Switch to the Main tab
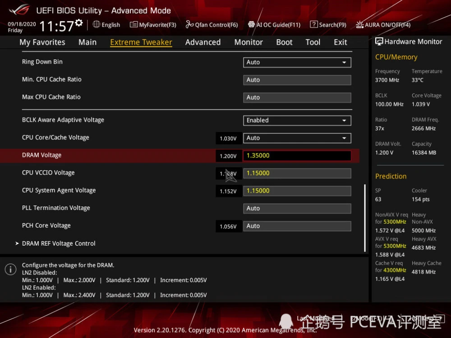The width and height of the screenshot is (451, 338). tap(87, 42)
